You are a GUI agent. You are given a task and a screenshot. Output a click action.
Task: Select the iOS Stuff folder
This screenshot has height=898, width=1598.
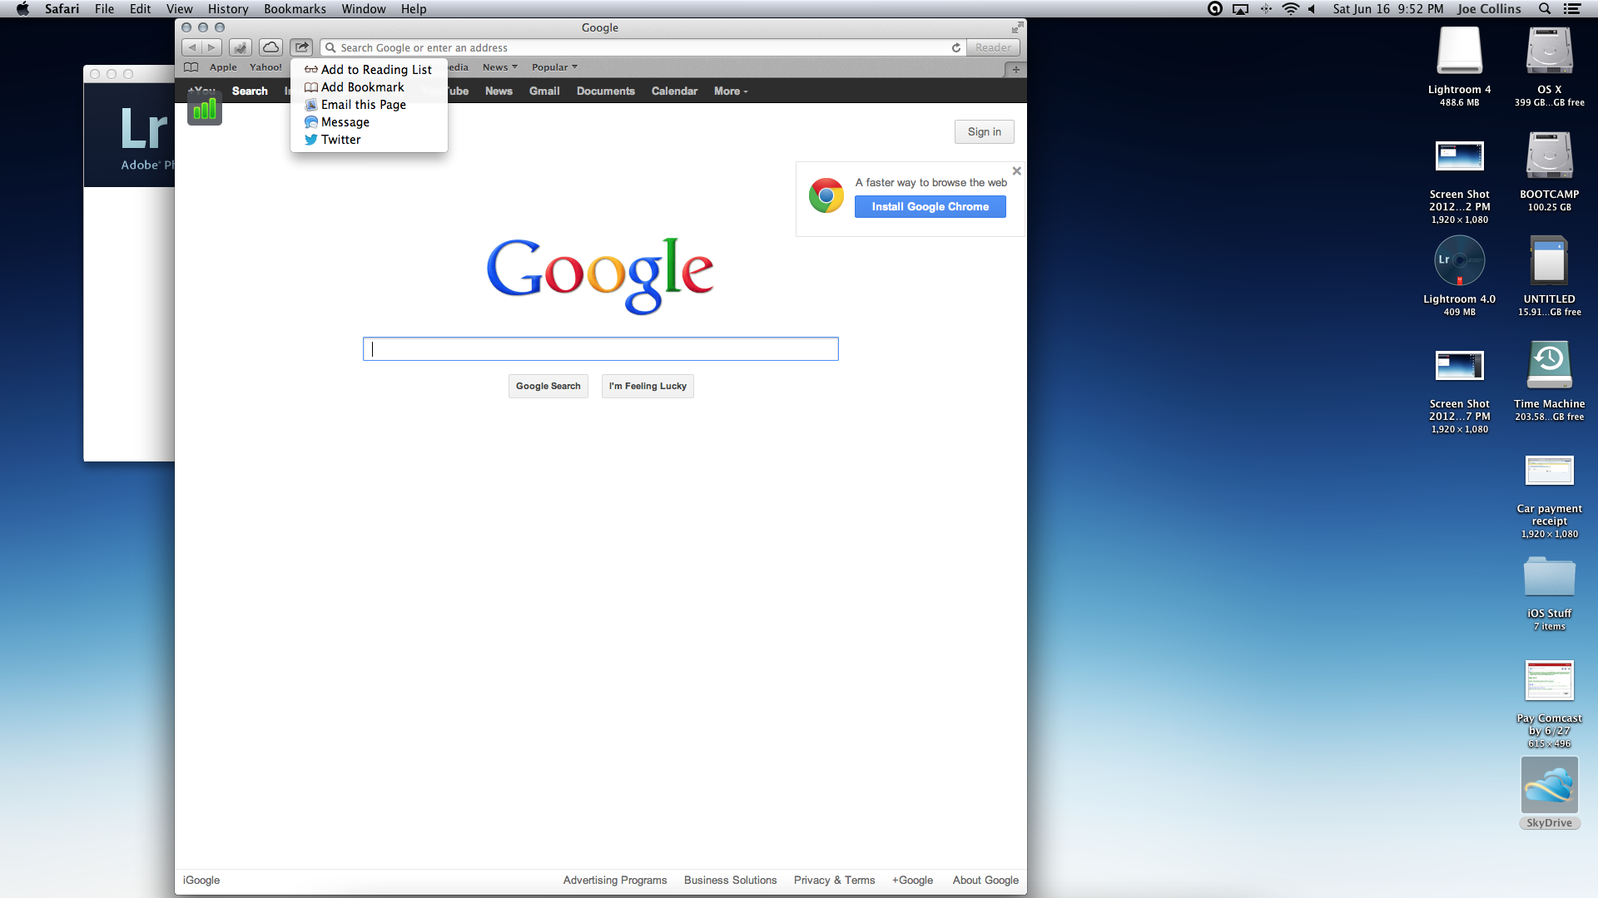[x=1549, y=576]
